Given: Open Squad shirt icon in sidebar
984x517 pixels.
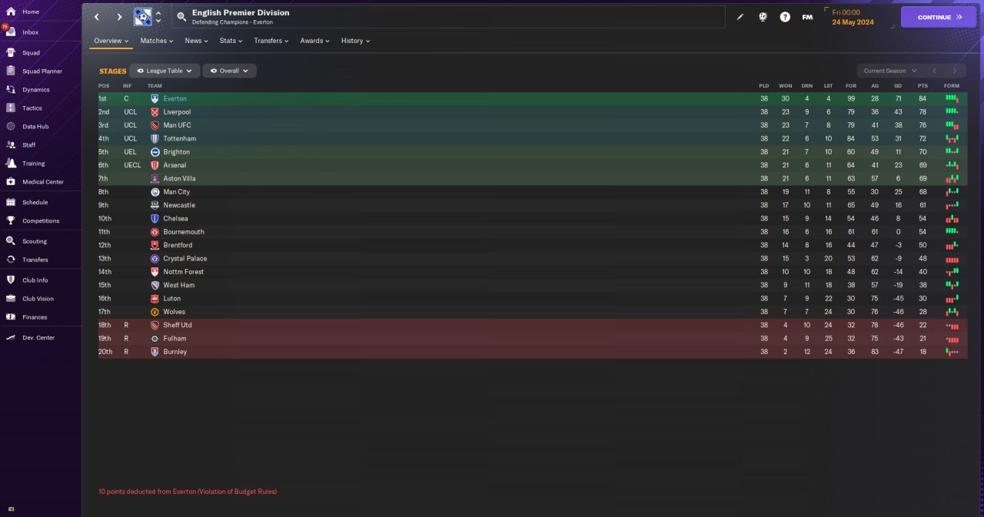Looking at the screenshot, I should point(11,53).
